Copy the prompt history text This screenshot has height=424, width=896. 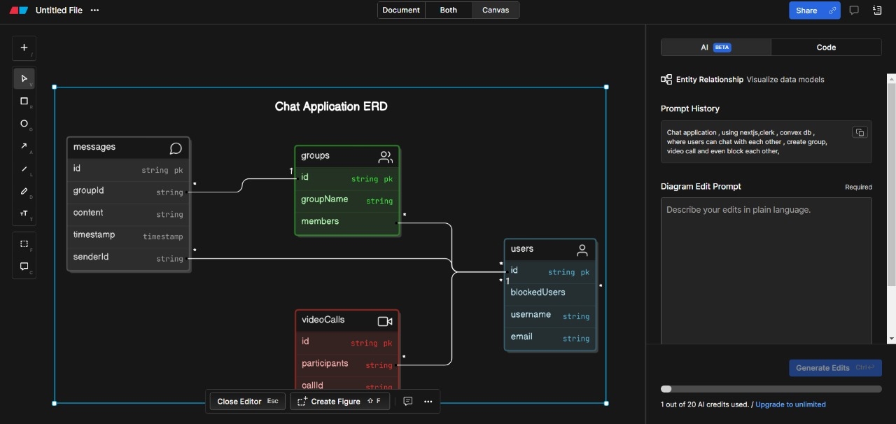(x=860, y=132)
